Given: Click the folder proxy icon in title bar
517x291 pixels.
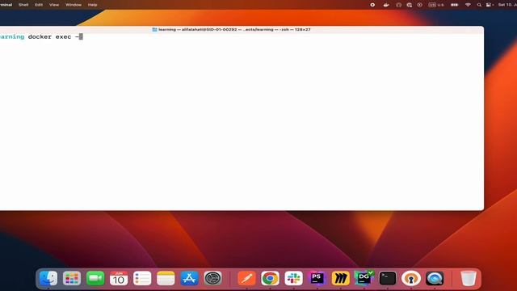Looking at the screenshot, I should (x=154, y=30).
